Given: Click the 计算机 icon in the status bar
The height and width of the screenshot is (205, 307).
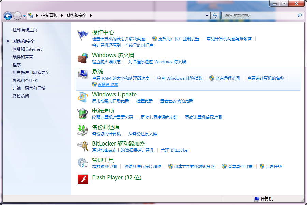Looking at the screenshot, I should 256,199.
